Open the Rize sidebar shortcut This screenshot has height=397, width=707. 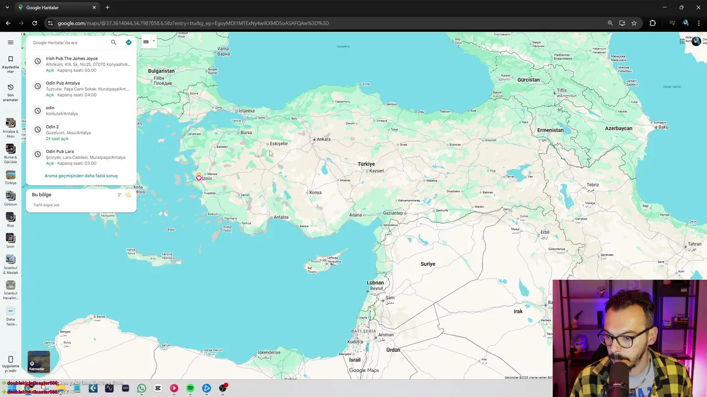10,219
